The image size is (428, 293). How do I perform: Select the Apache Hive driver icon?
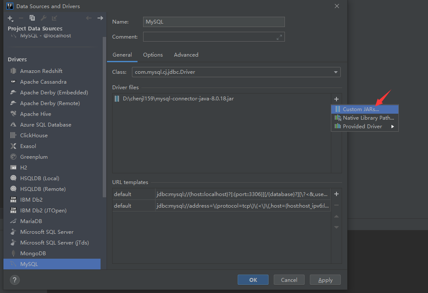tap(13, 114)
